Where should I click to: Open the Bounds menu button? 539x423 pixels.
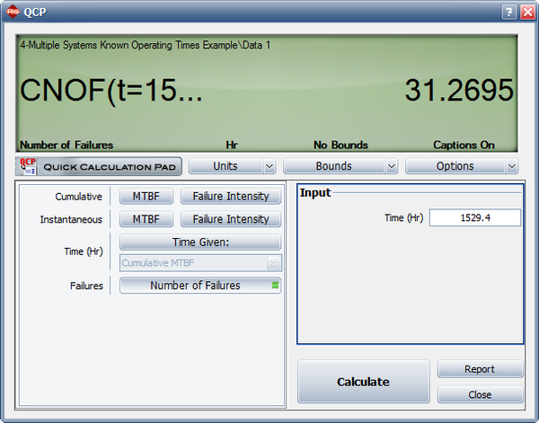333,166
